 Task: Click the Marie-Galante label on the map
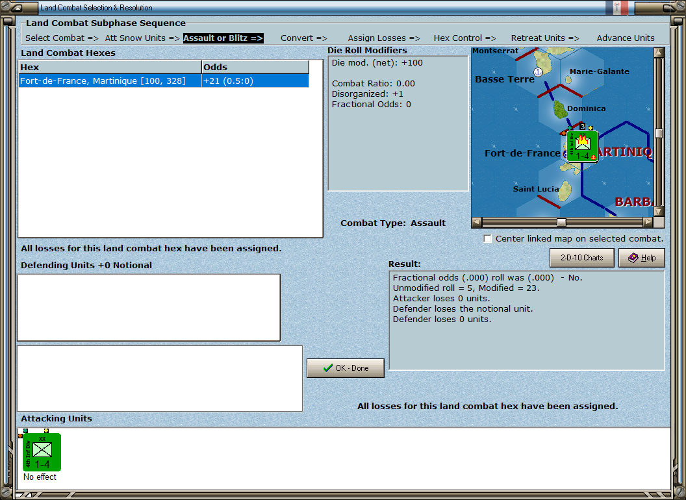pos(600,71)
